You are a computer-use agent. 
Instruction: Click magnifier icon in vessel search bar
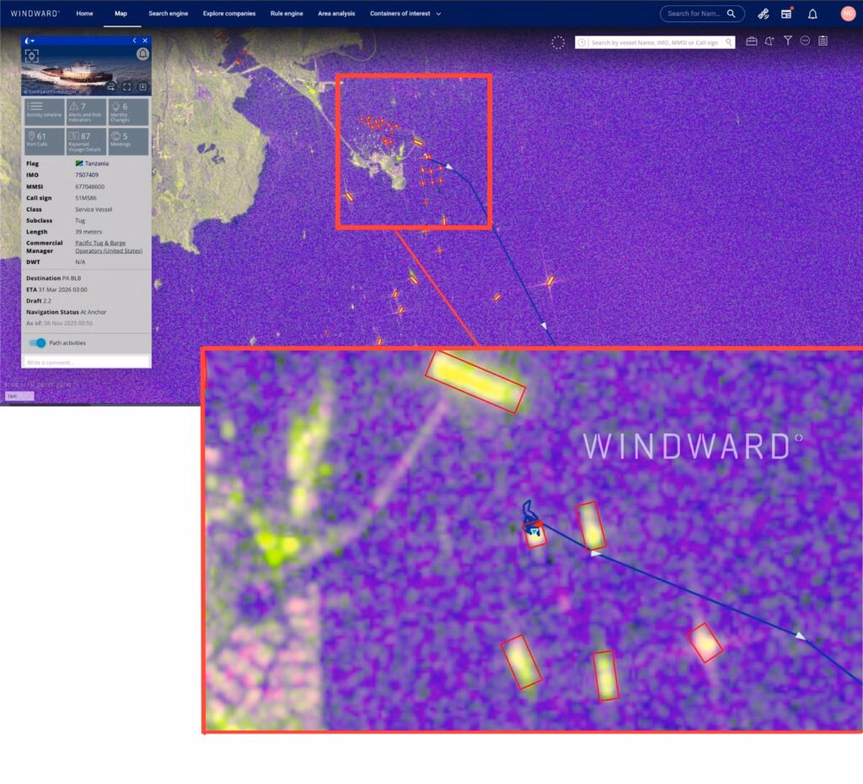pos(729,42)
